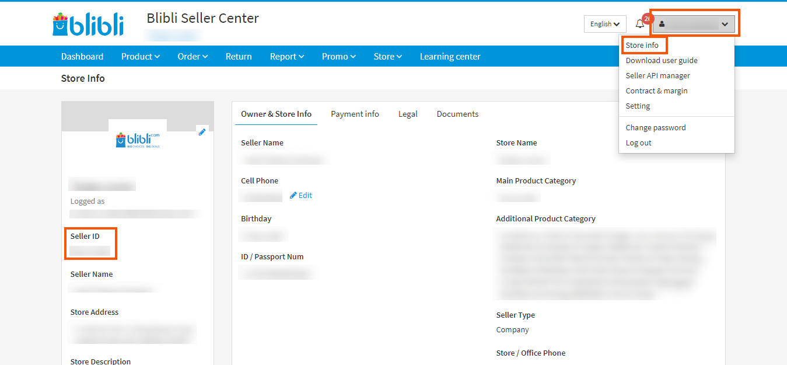Edit the cell phone number

tap(301, 195)
